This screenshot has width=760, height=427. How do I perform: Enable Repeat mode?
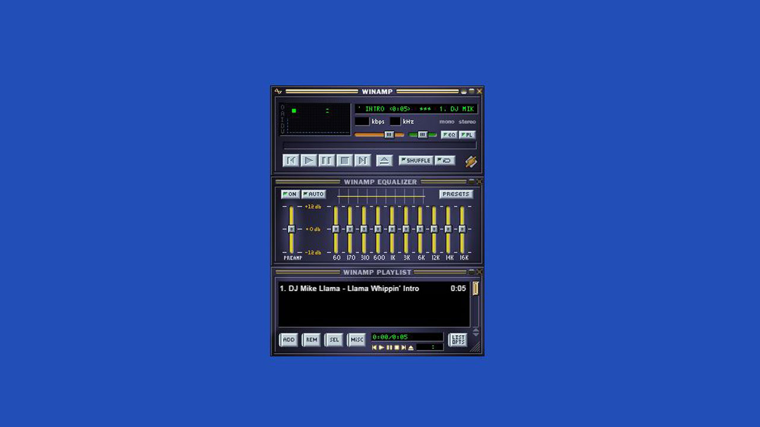tap(444, 160)
